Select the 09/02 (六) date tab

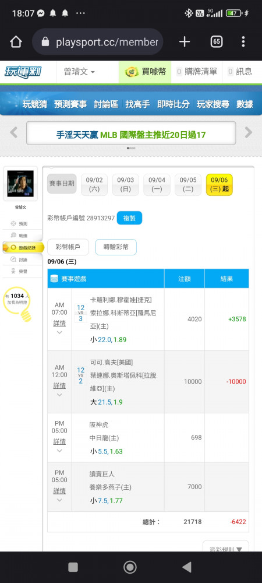[94, 184]
